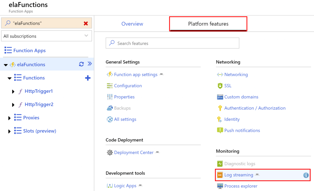The width and height of the screenshot is (314, 191).
Task: Open Deployment Center
Action: pyautogui.click(x=134, y=152)
